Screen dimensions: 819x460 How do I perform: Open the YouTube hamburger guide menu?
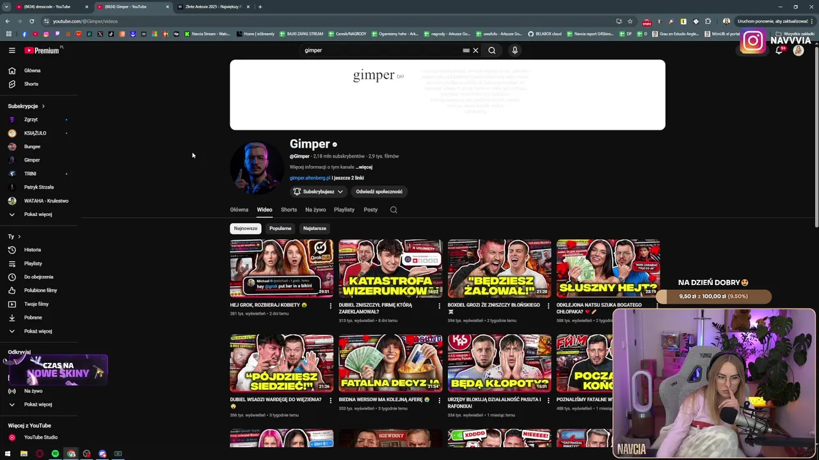pyautogui.click(x=12, y=50)
